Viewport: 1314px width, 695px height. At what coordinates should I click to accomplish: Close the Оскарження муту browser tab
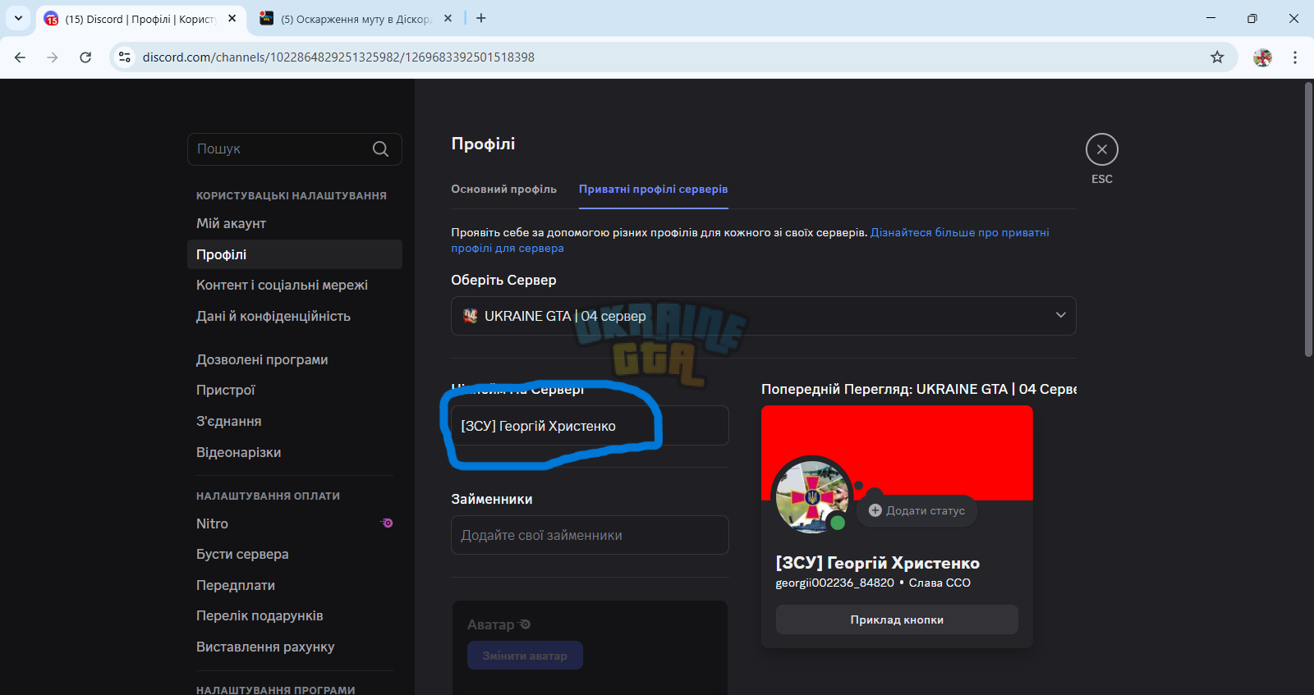pos(448,18)
